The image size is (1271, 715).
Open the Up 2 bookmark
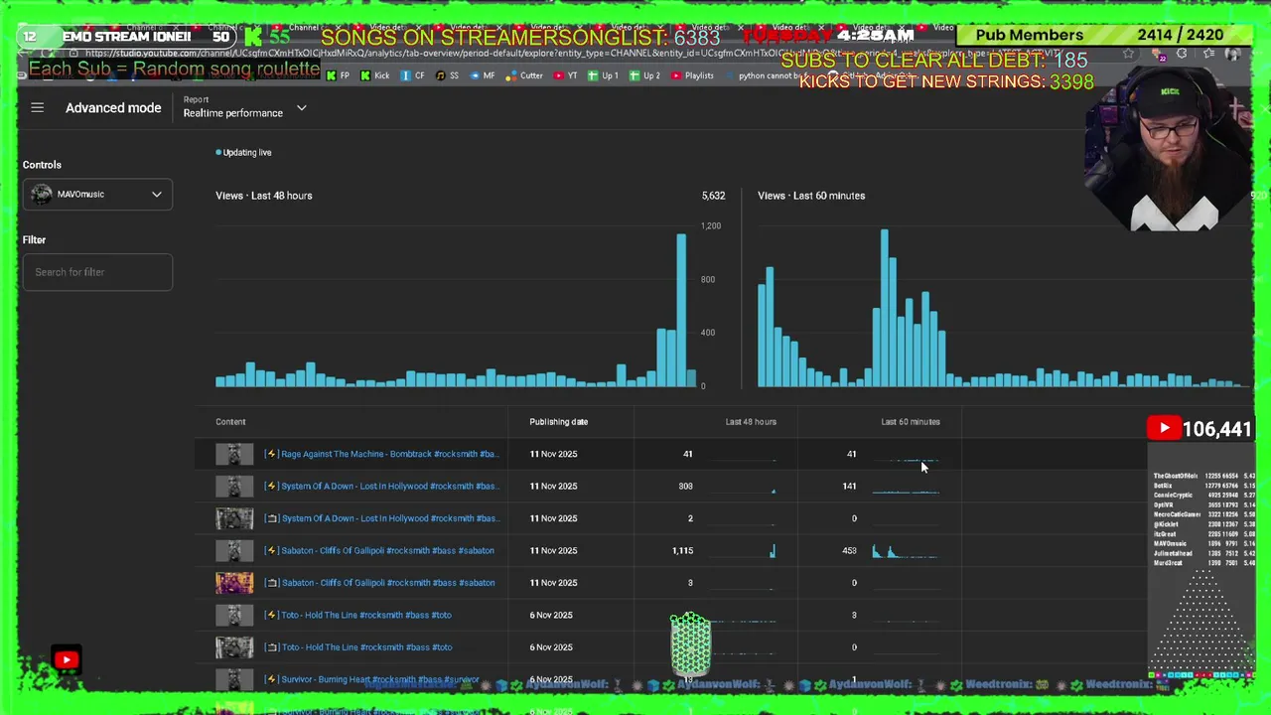645,75
